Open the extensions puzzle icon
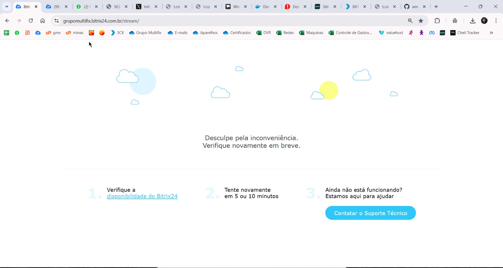This screenshot has width=503, height=268. (437, 21)
